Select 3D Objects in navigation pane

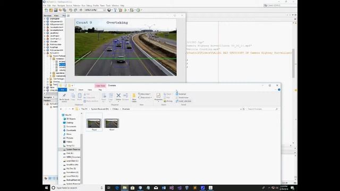71,119
